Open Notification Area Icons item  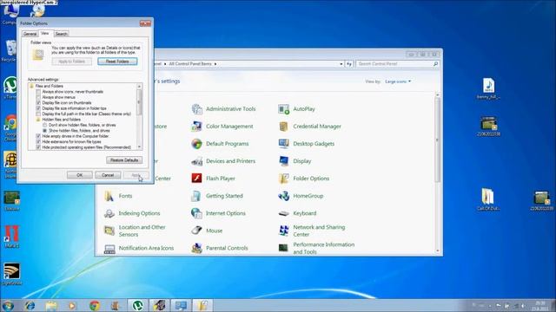coord(139,248)
